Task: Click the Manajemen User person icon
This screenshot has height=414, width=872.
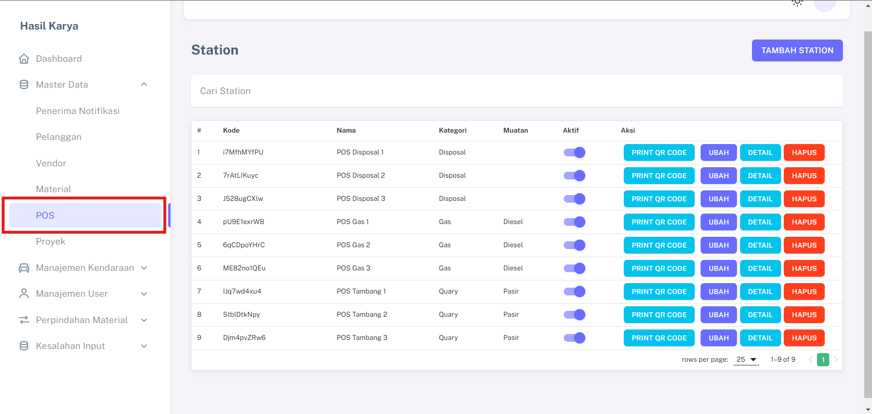Action: [x=24, y=294]
